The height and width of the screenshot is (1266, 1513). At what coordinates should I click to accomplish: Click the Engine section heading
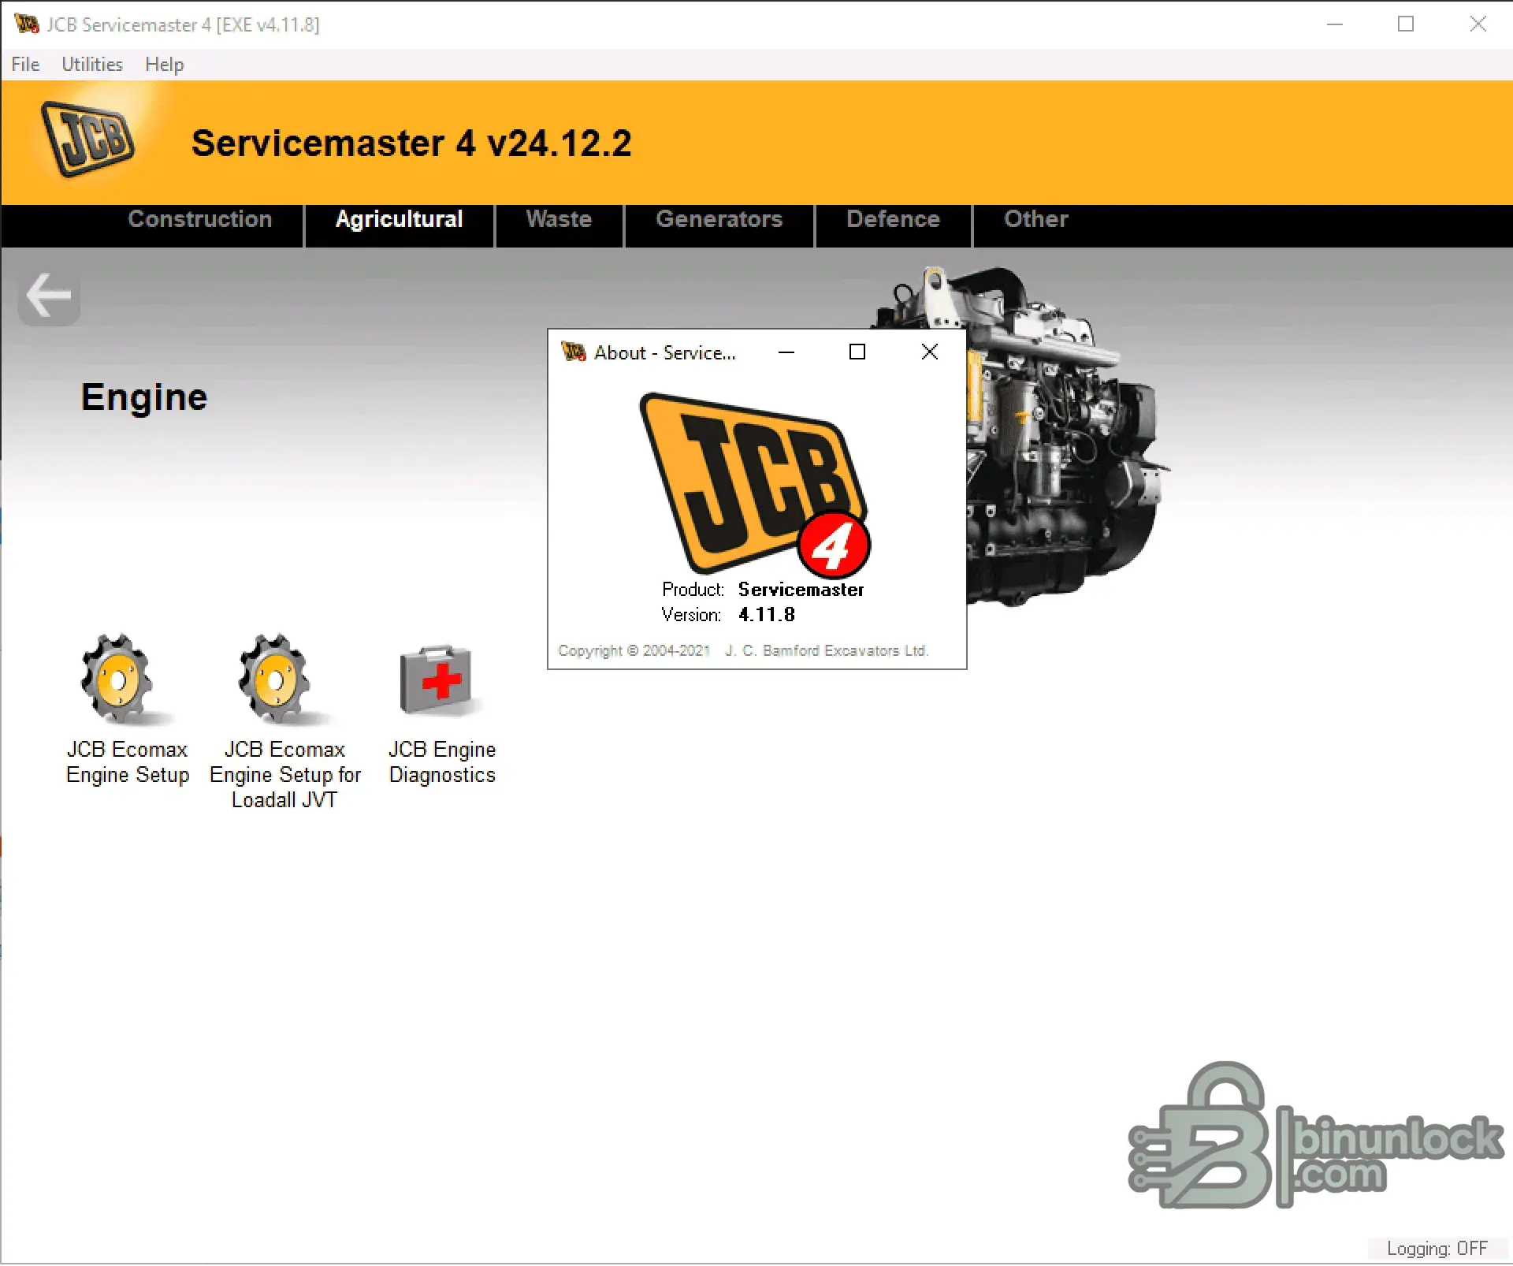click(x=144, y=397)
